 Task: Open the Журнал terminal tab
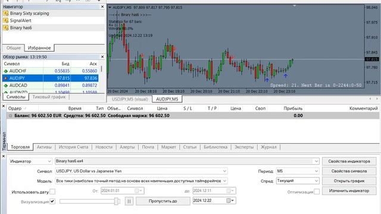tap(268, 147)
